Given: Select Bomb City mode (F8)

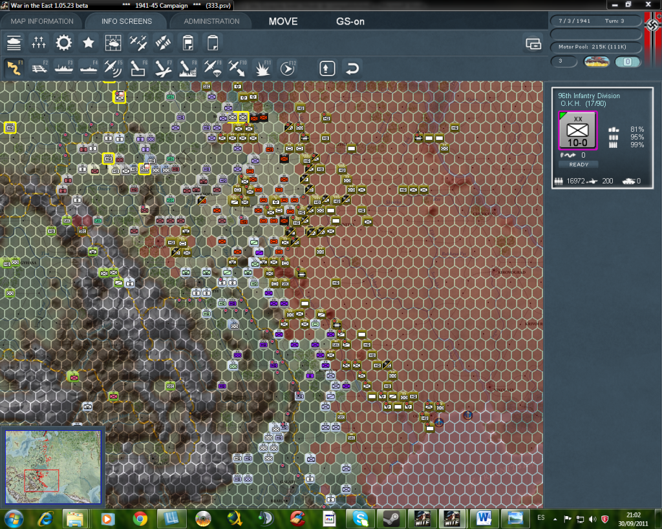Looking at the screenshot, I should point(188,68).
